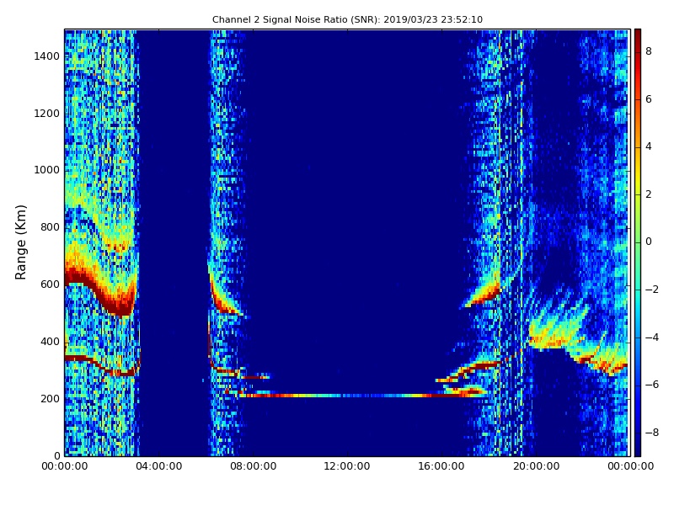The height and width of the screenshot is (505, 674).
Task: Click the green middle section of the colorbar
Action: [638, 242]
